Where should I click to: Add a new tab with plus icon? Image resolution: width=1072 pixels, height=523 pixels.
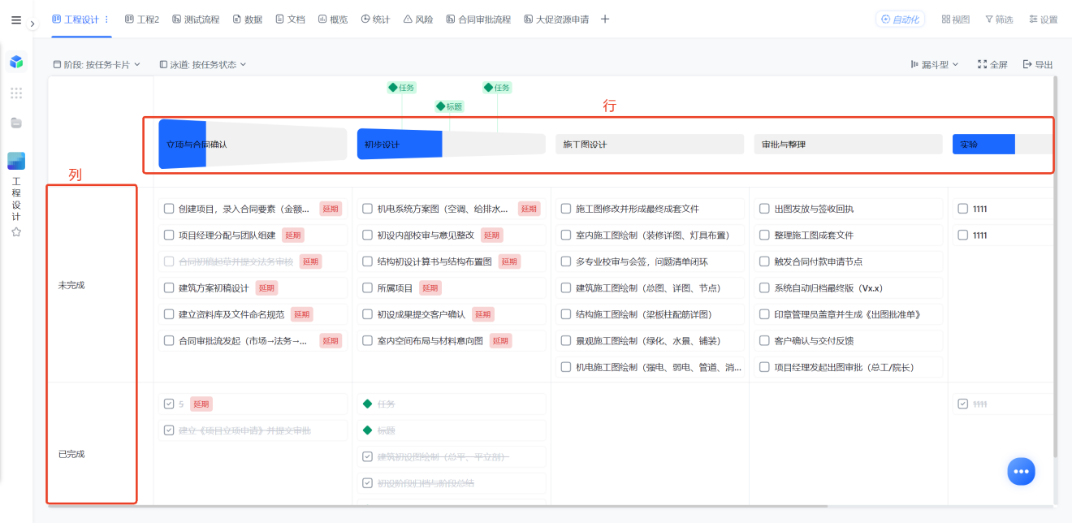(x=605, y=19)
